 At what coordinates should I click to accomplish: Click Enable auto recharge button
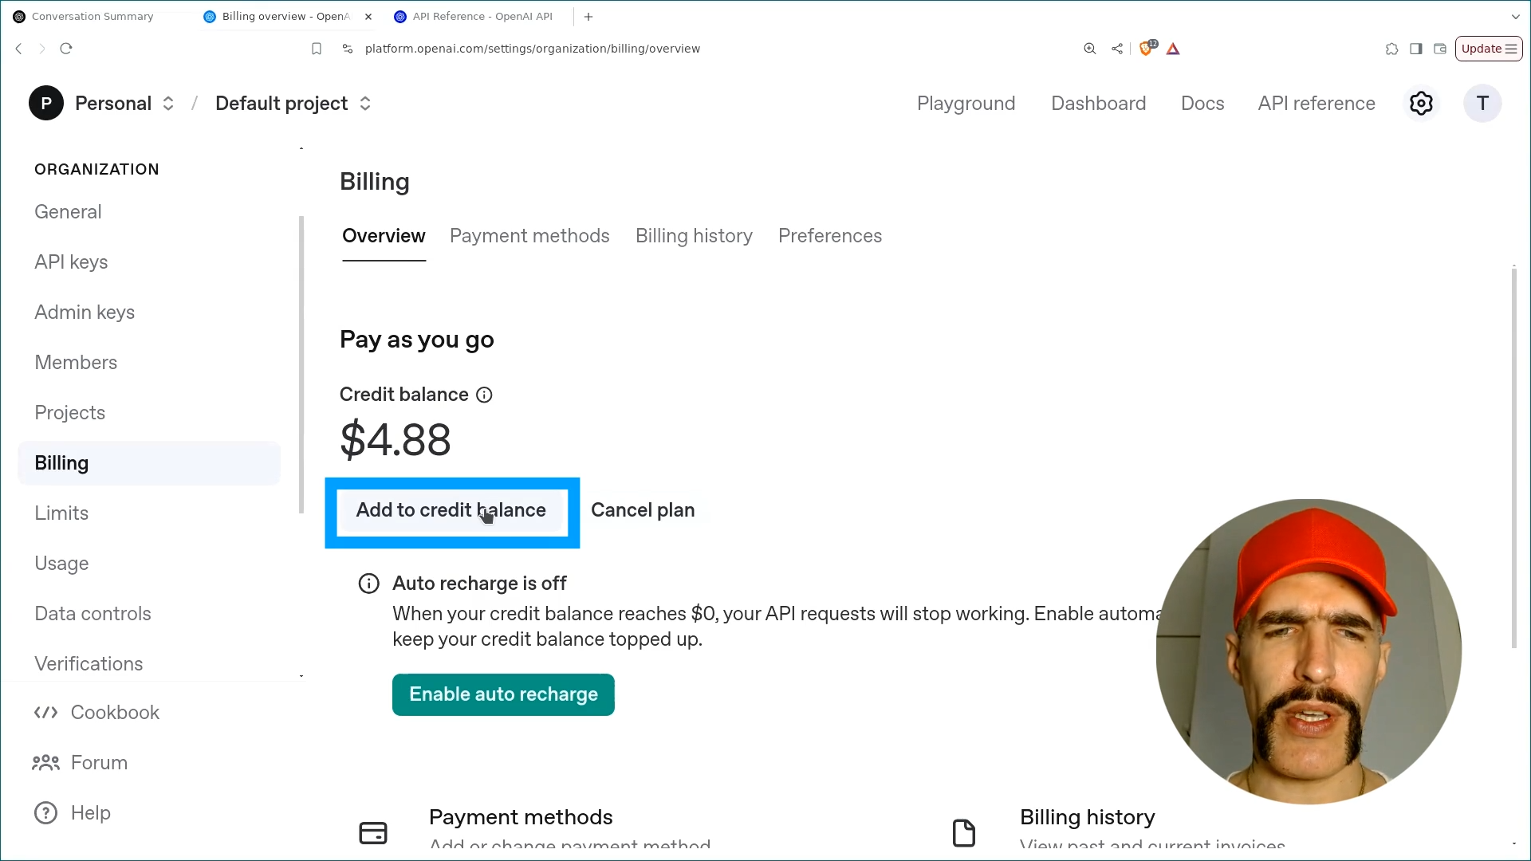(503, 694)
